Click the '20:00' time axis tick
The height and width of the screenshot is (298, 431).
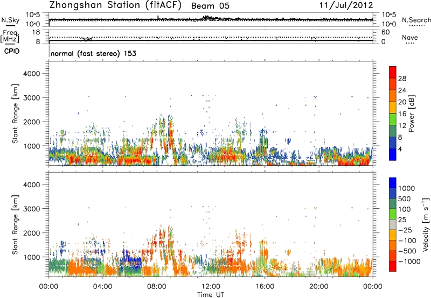click(318, 287)
